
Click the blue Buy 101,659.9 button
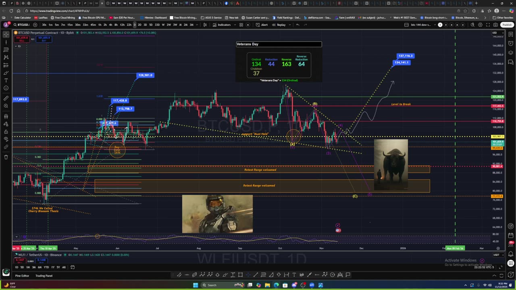coord(44,39)
